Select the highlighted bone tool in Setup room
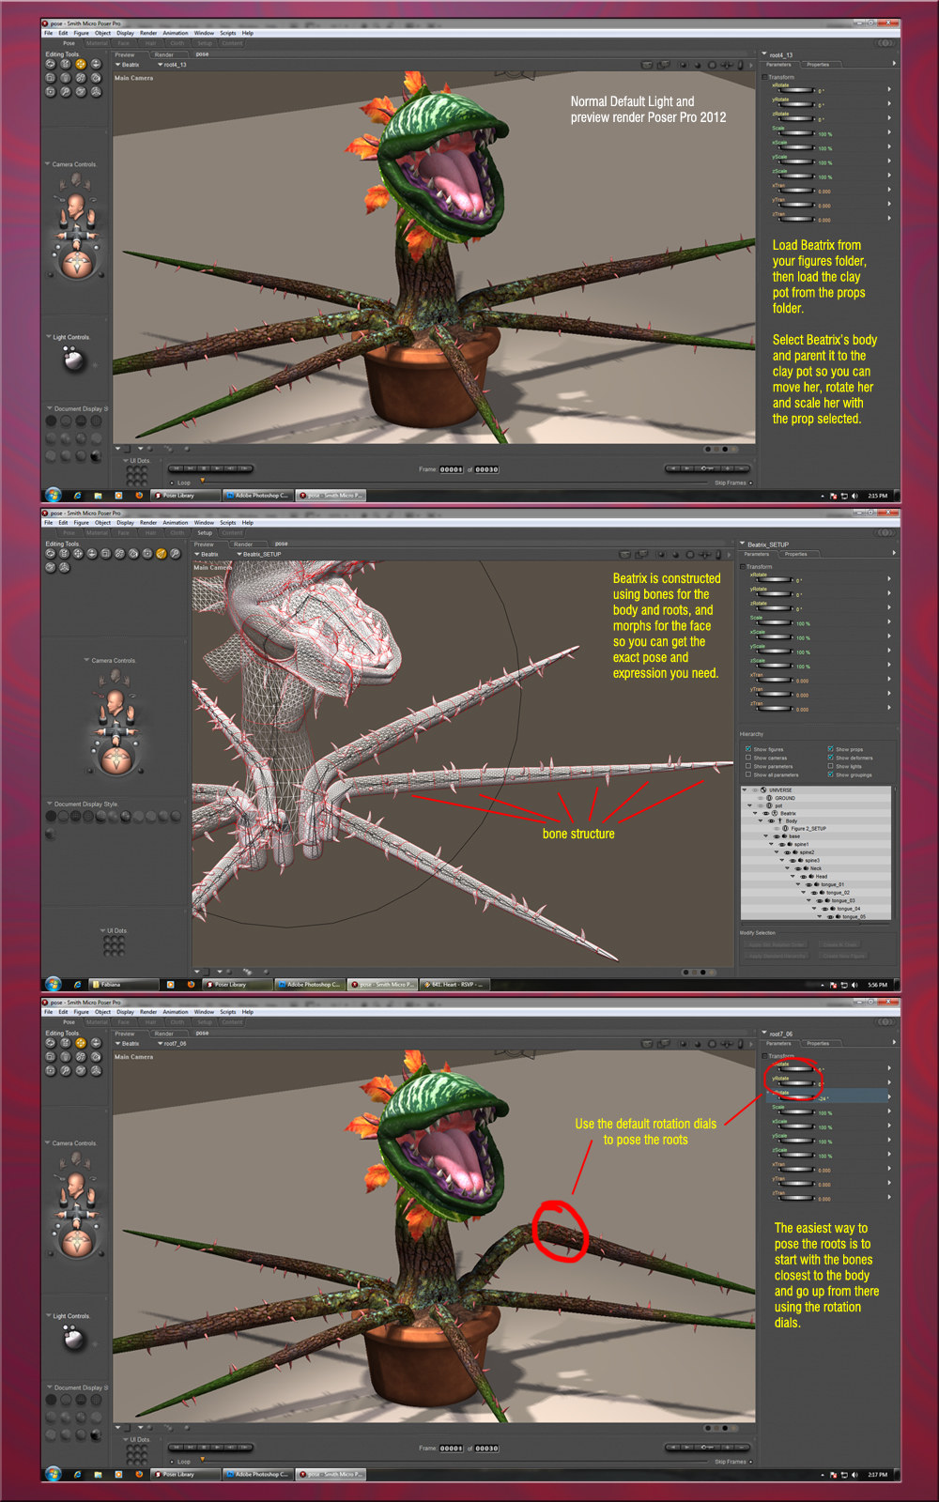This screenshot has width=939, height=1502. [162, 553]
